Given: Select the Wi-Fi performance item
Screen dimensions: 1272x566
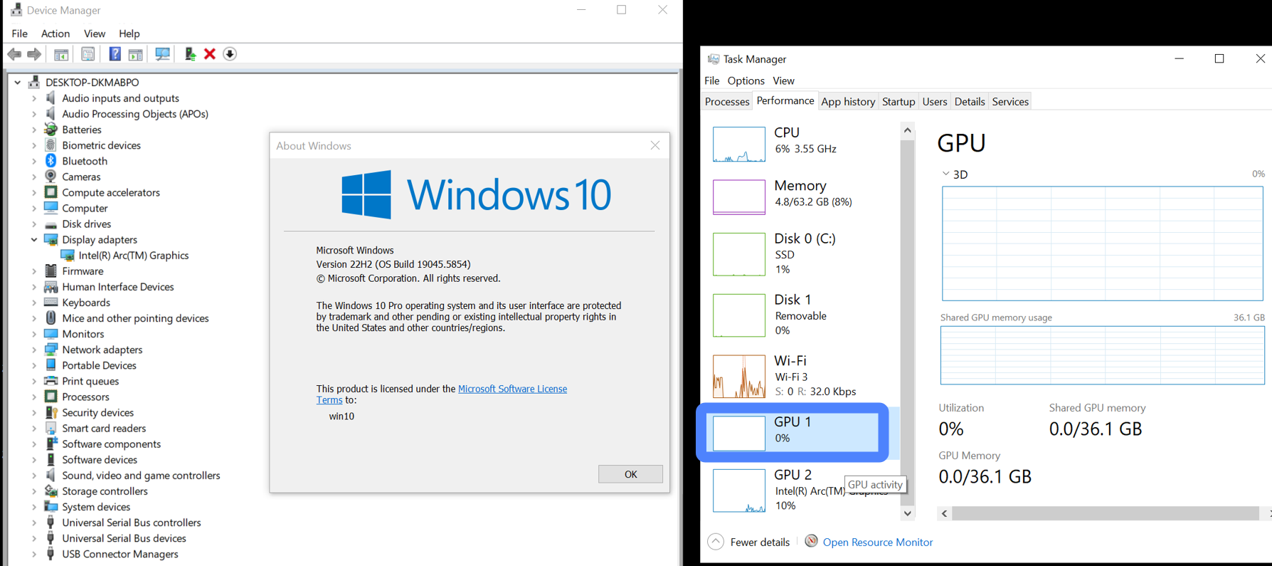Looking at the screenshot, I should click(x=802, y=376).
